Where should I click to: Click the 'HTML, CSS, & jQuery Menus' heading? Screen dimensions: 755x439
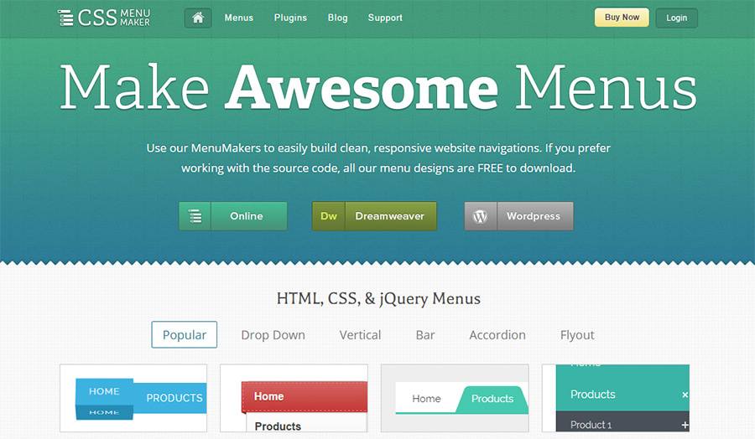[378, 298]
